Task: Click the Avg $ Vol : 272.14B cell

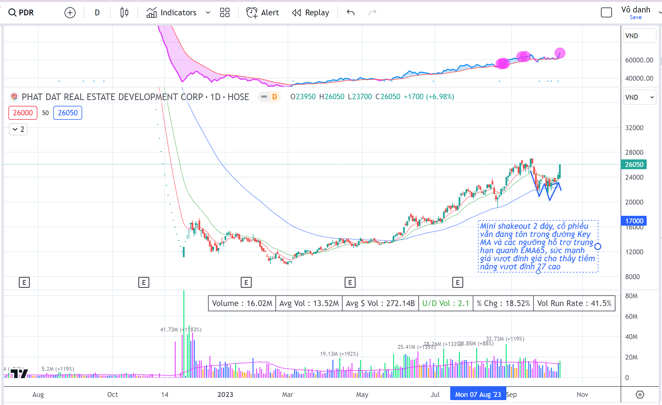Action: (x=380, y=303)
